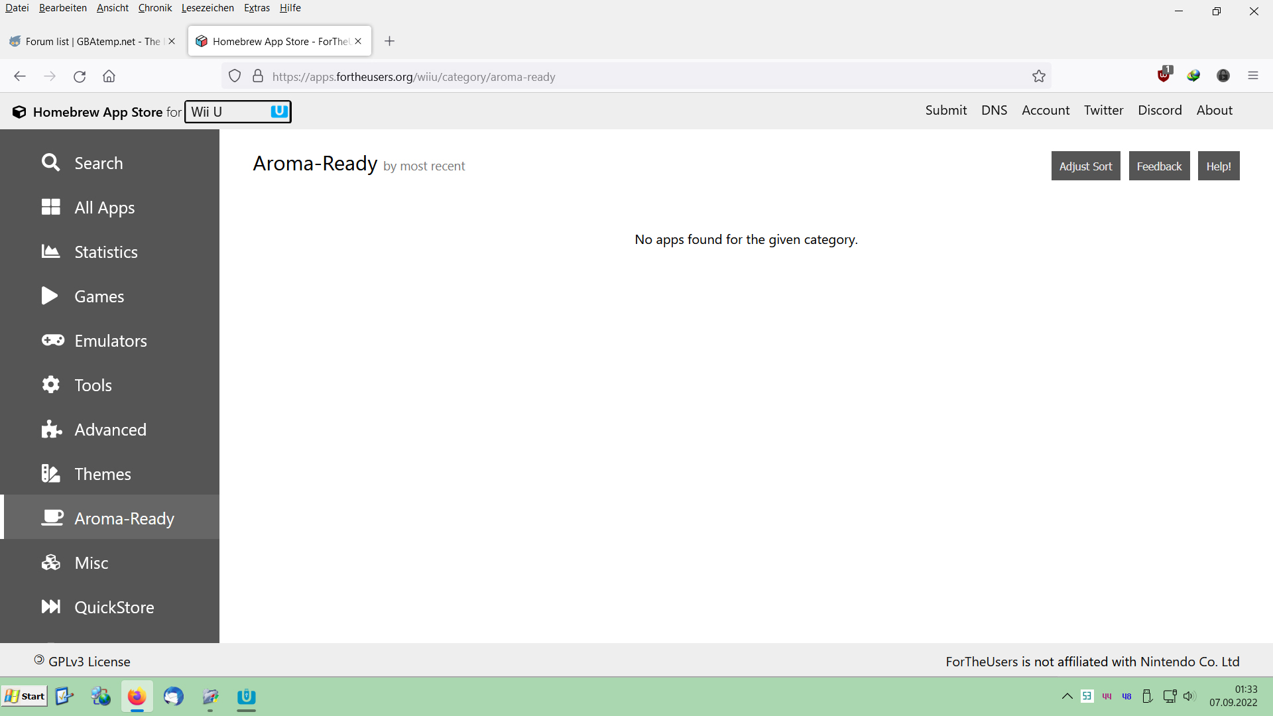Image resolution: width=1273 pixels, height=716 pixels.
Task: Click the Wii U app icon in taskbar
Action: click(x=246, y=697)
